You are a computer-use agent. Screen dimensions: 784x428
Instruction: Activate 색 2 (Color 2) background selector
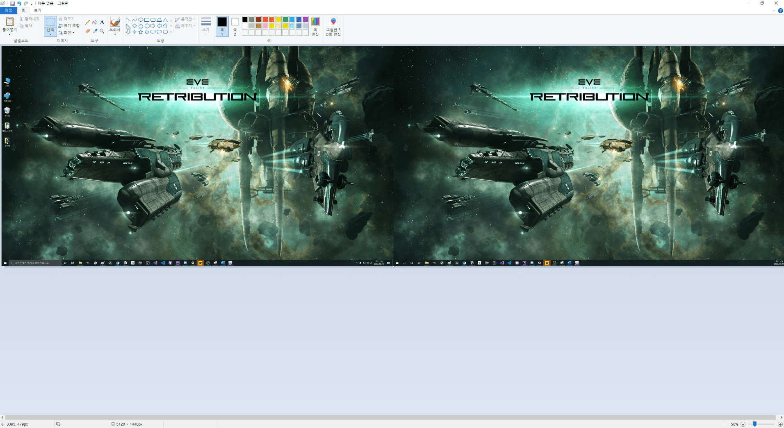point(235,26)
